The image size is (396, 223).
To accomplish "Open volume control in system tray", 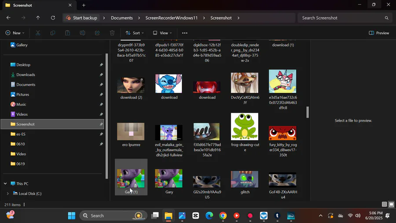I will 358,216.
